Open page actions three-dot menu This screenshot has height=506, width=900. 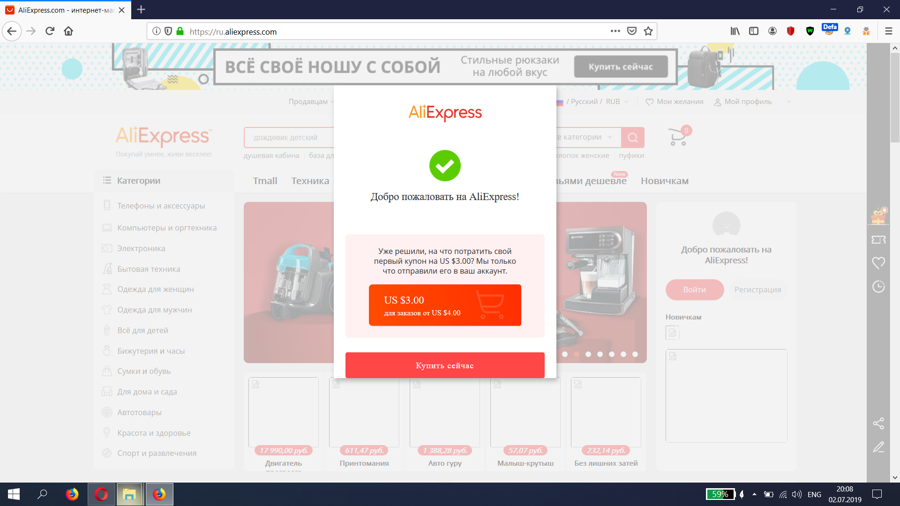pyautogui.click(x=615, y=31)
